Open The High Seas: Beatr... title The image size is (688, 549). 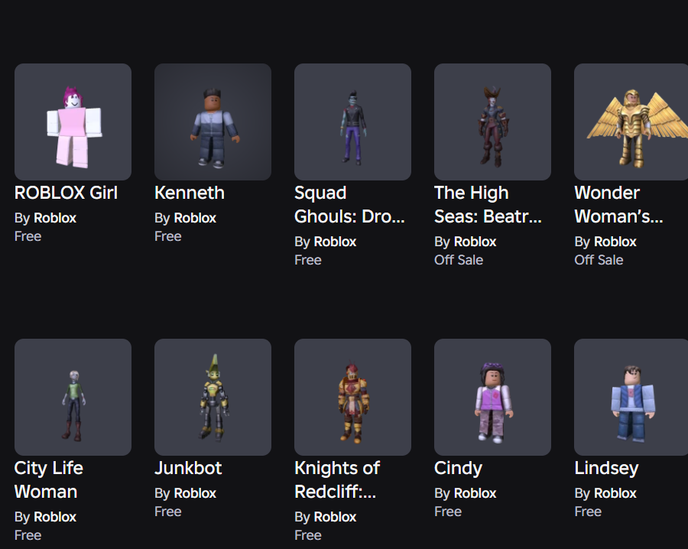(x=488, y=205)
